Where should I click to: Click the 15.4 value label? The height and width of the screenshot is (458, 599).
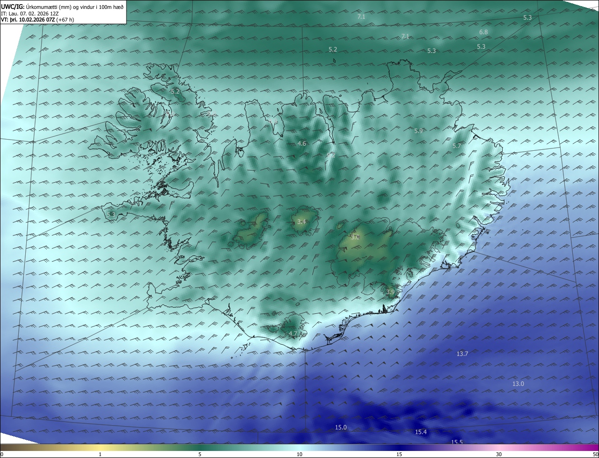coord(421,432)
